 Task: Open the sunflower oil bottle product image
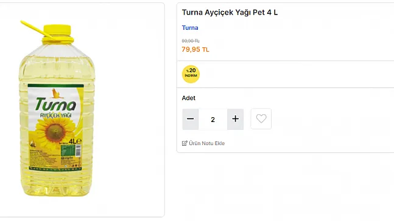(x=57, y=109)
